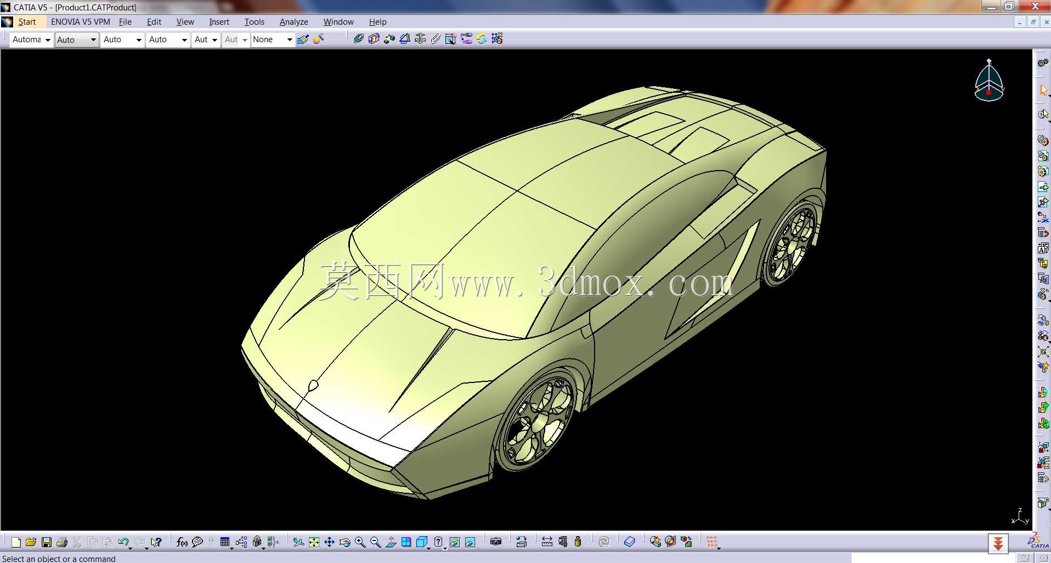Click the Painter brush icon
Screen dimensions: 1051x563
(302, 40)
